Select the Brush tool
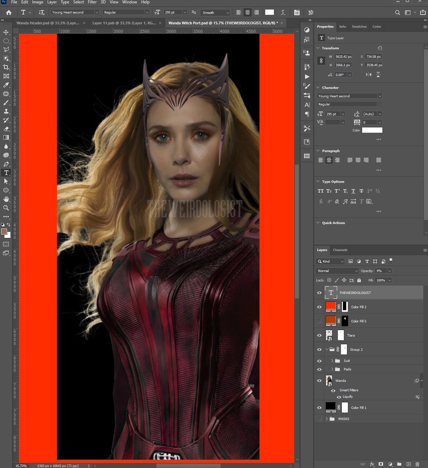This screenshot has width=428, height=468. click(6, 103)
